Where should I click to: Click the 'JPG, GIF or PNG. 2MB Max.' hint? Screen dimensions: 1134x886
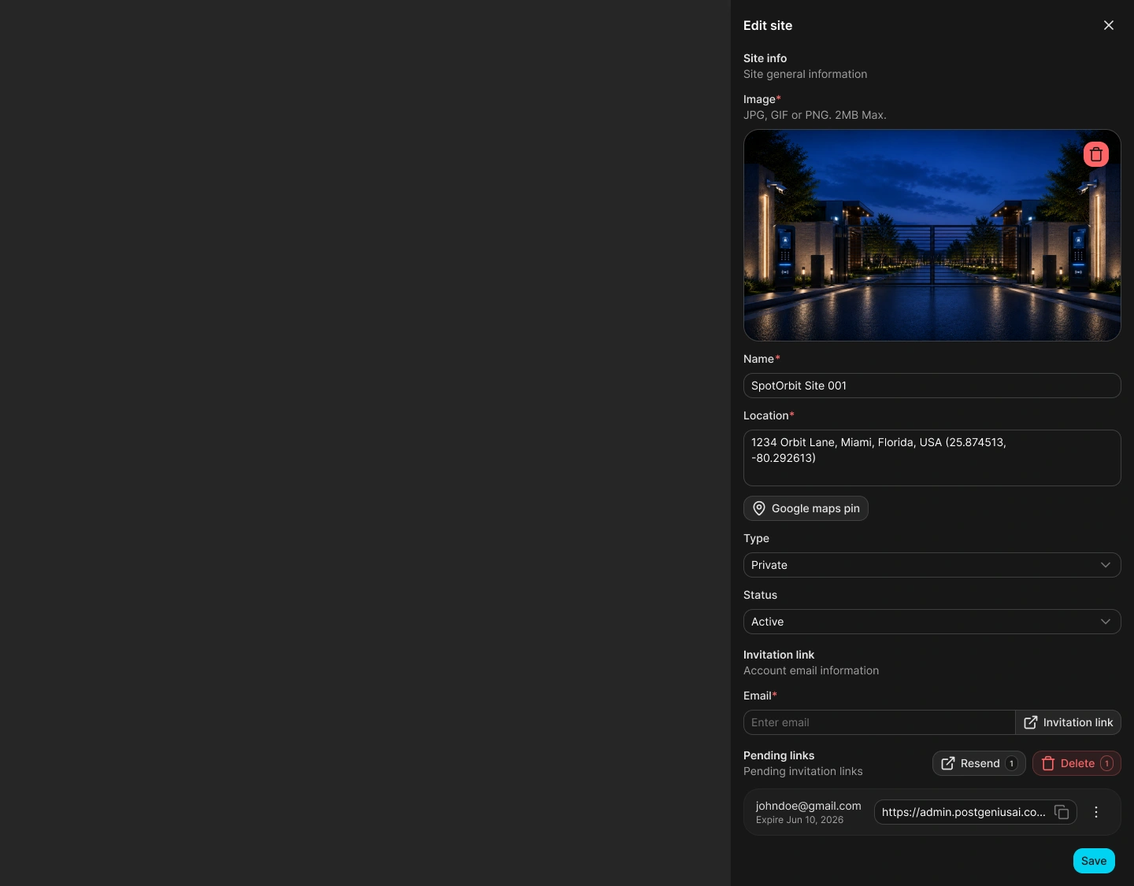coord(815,115)
